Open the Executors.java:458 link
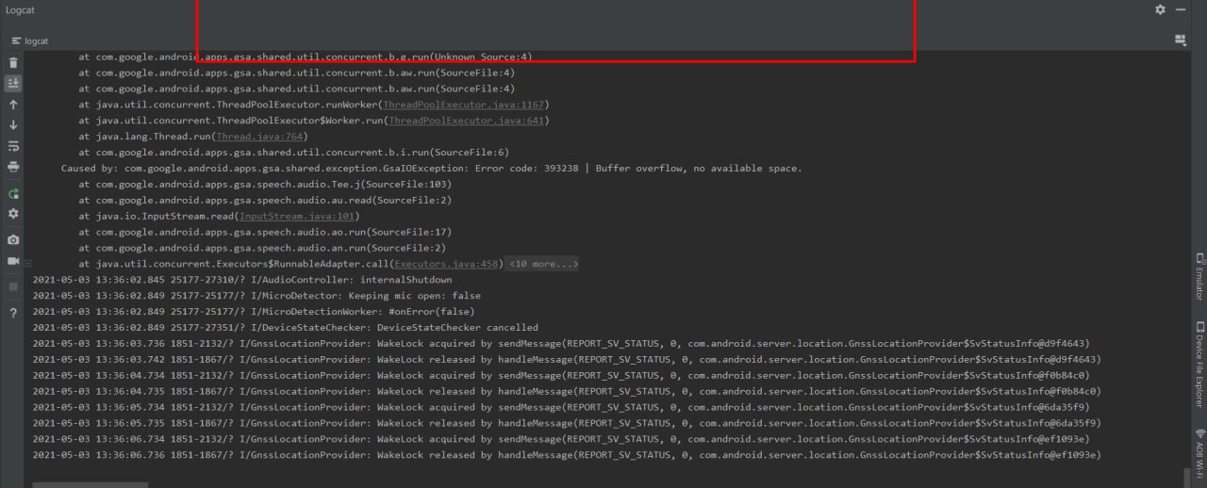 coord(446,265)
